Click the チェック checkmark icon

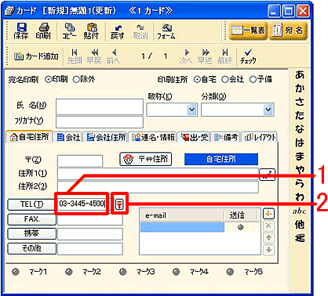pyautogui.click(x=248, y=56)
